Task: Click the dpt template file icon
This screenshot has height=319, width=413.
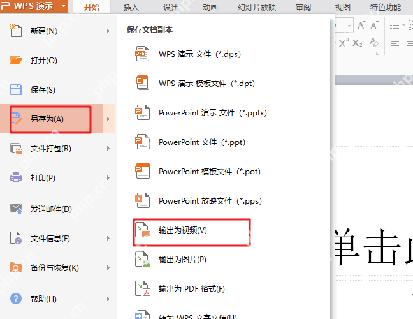Action: tap(142, 83)
